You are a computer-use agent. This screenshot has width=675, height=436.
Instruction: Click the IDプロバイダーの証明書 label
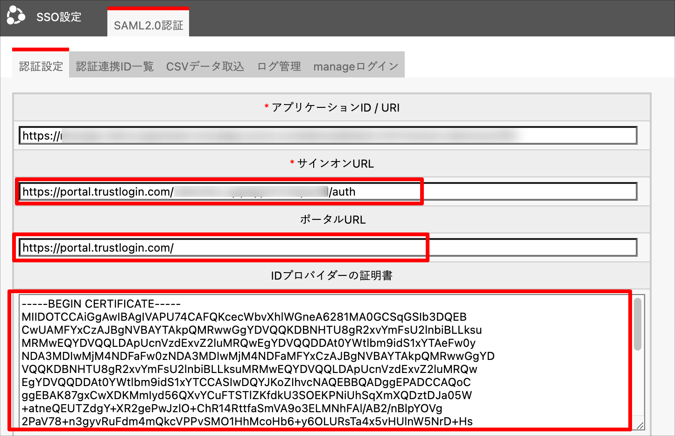331,275
